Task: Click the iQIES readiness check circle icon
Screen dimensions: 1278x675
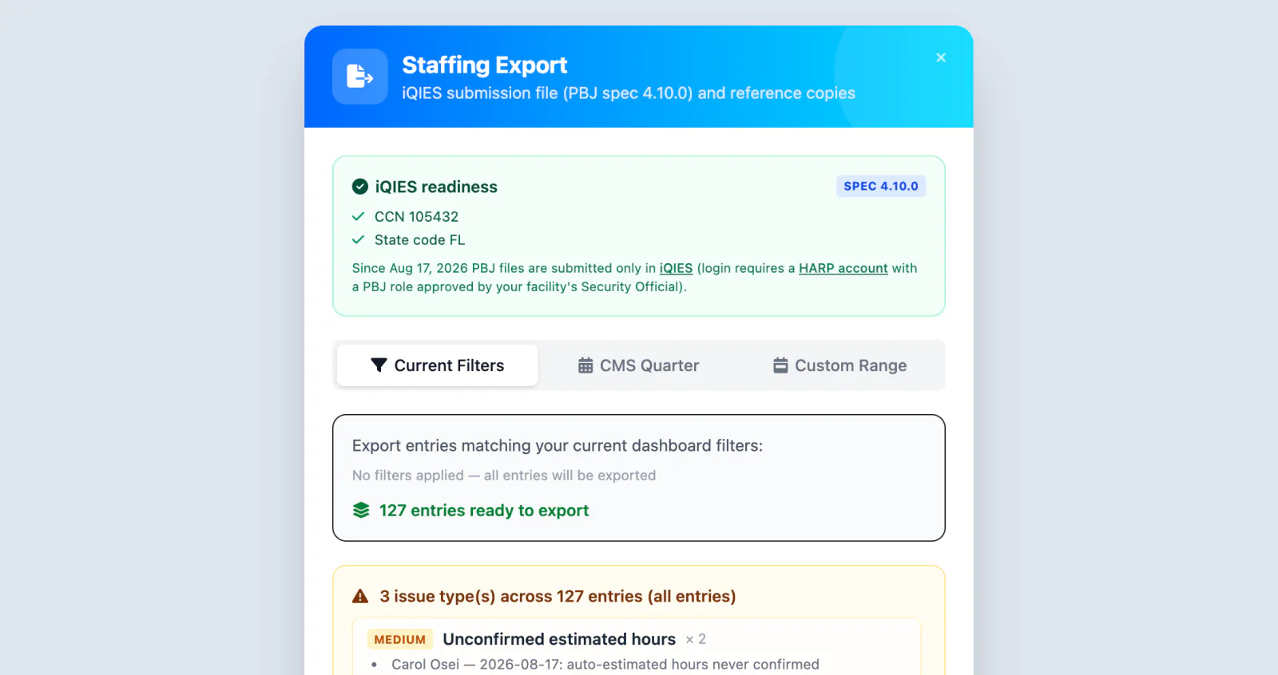Action: point(360,187)
